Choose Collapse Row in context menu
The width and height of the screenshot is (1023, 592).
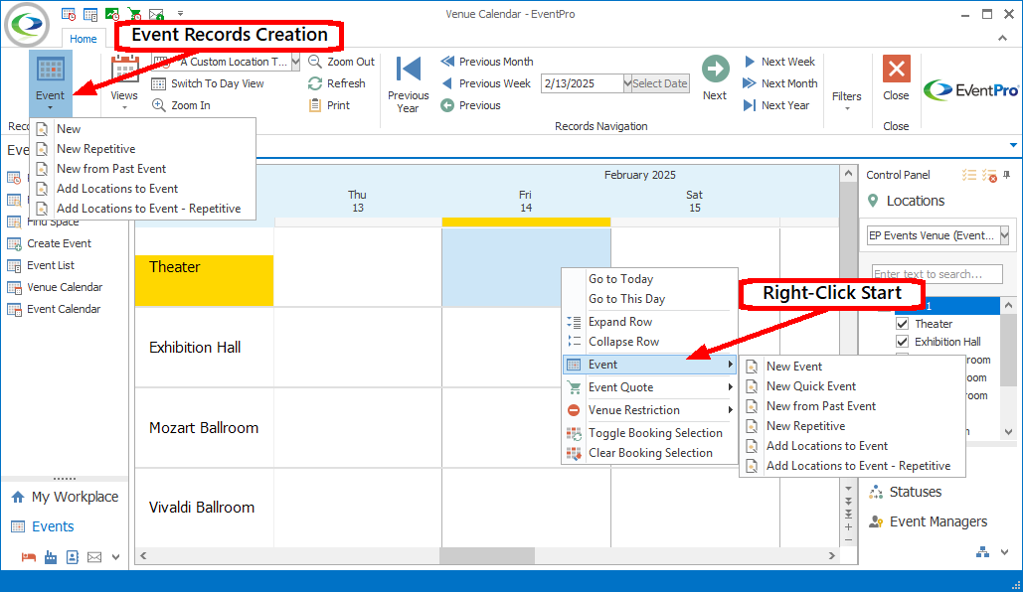(650, 342)
